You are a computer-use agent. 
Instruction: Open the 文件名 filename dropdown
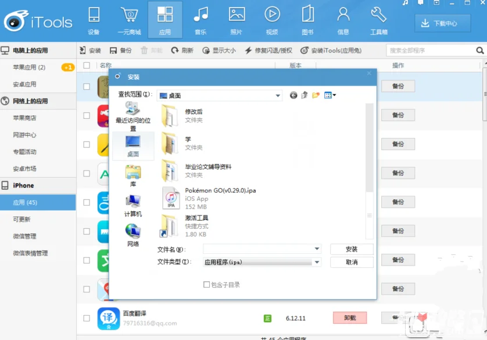click(x=317, y=249)
